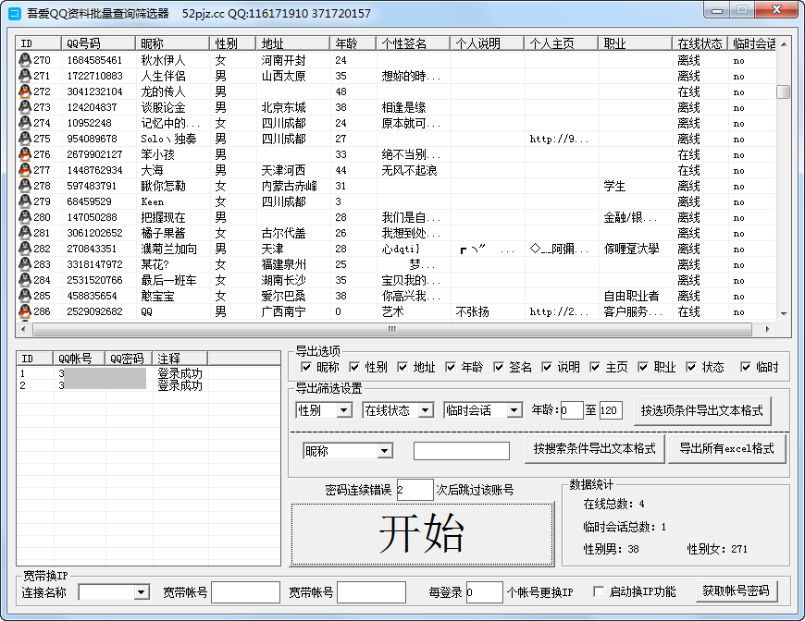Select account row 1 with 登录成功
This screenshot has height=621, width=805.
tap(148, 373)
